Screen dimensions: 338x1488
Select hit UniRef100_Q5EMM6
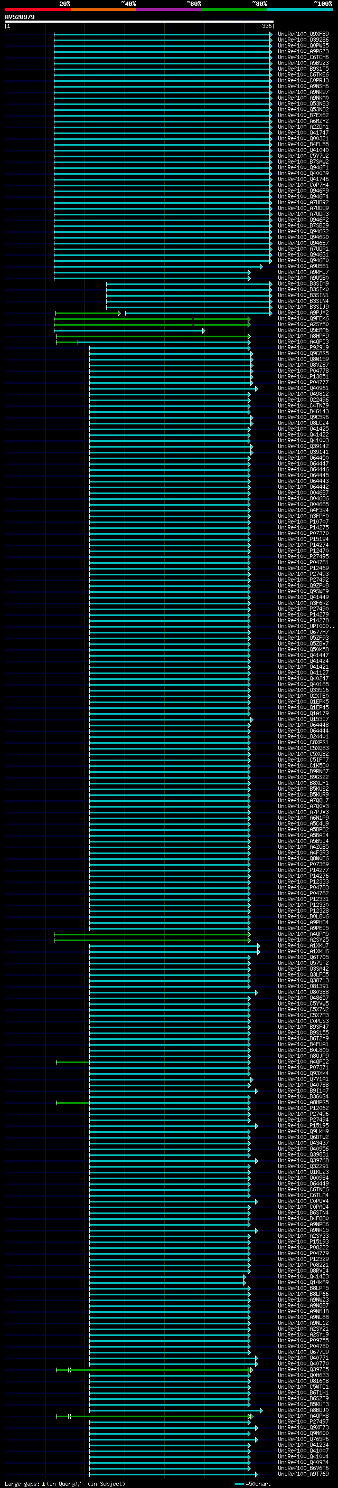(x=303, y=330)
